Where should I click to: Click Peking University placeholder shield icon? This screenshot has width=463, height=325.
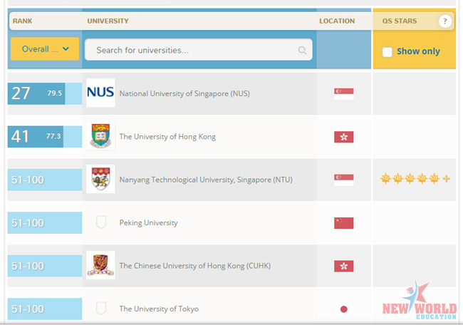tap(101, 222)
